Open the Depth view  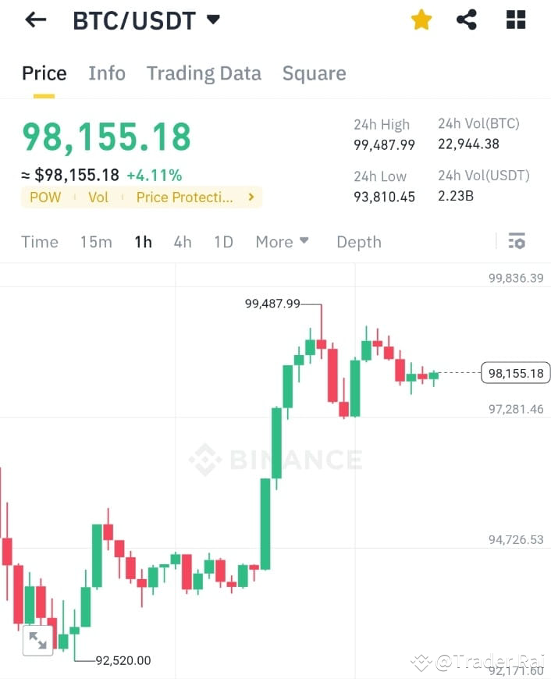(358, 242)
